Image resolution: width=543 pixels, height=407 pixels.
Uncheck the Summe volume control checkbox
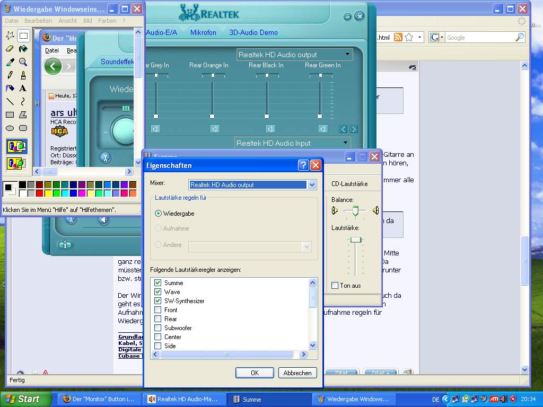(157, 283)
